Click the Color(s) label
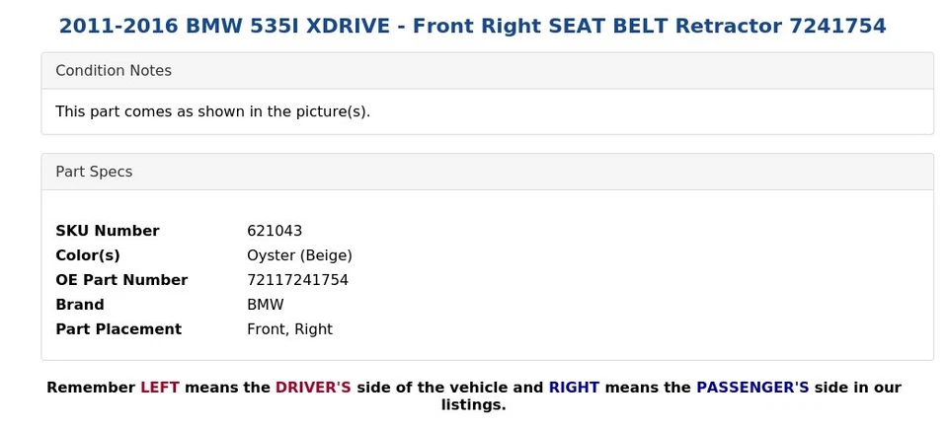Viewport: 948px width, 428px height. point(88,255)
